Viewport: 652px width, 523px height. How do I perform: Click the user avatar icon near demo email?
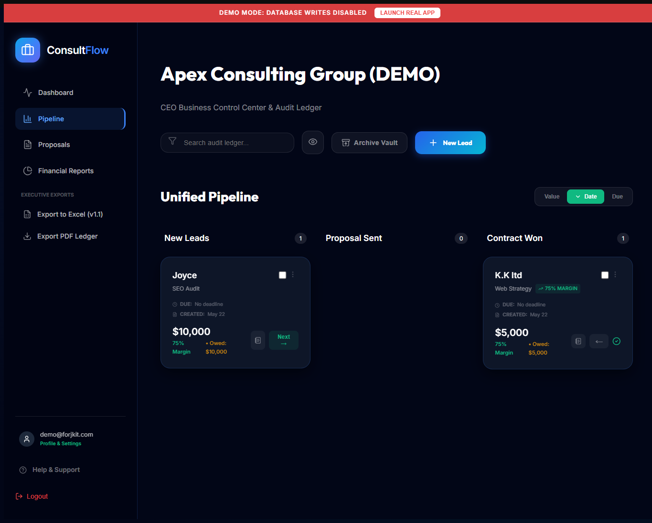click(x=27, y=439)
